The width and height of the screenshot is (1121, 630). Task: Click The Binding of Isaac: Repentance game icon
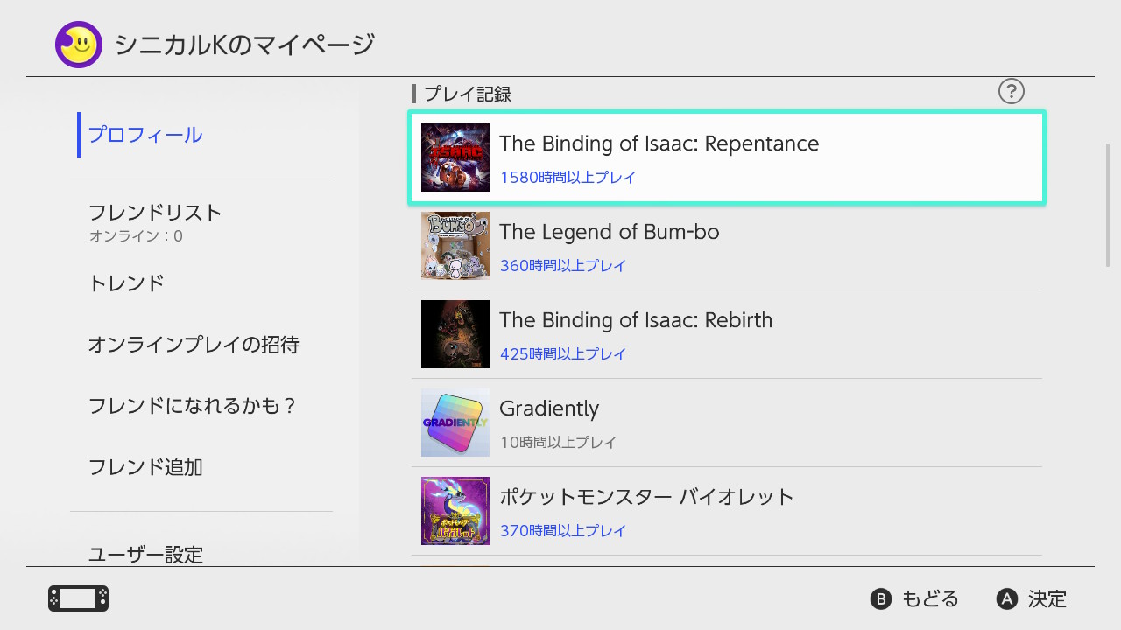pyautogui.click(x=455, y=157)
